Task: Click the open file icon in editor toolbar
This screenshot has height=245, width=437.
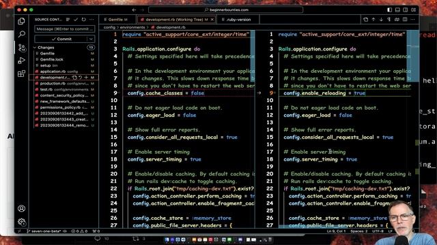Action: [366, 20]
